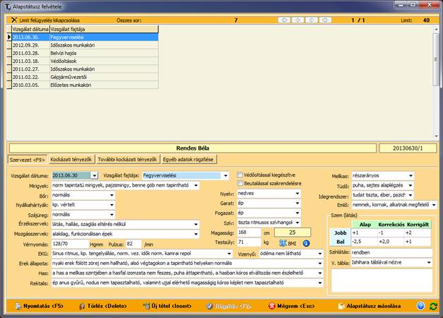Expand the Vizsgálat fajtája dropdown
Image resolution: width=443 pixels, height=318 pixels.
225,175
